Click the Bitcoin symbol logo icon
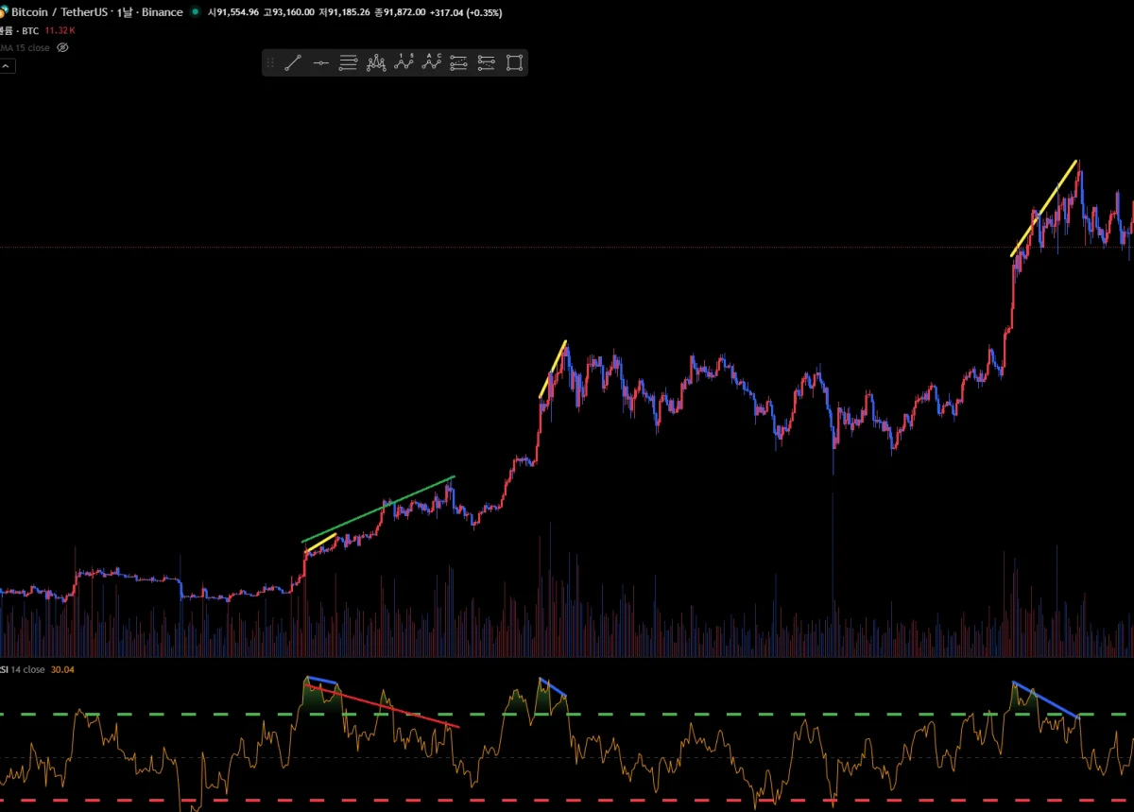This screenshot has width=1134, height=812. [x=3, y=12]
